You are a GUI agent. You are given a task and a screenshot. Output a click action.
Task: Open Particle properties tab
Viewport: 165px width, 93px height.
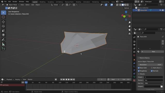(x=134, y=67)
